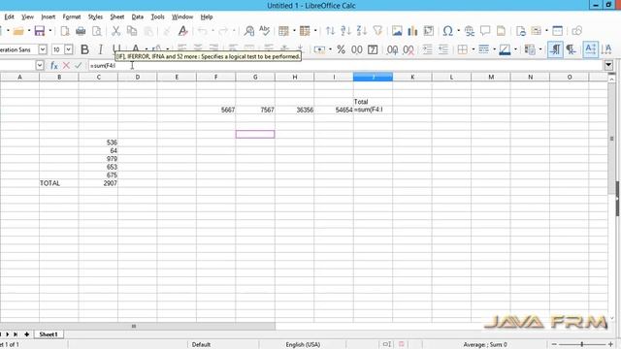Toggle Right-To-Left paragraph direction

click(571, 49)
